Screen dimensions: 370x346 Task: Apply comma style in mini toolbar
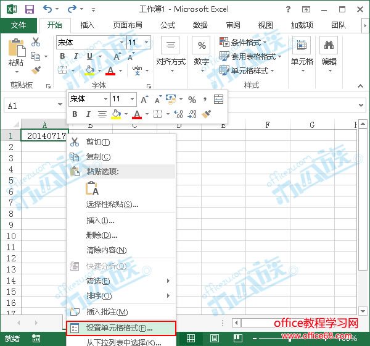pyautogui.click(x=205, y=99)
